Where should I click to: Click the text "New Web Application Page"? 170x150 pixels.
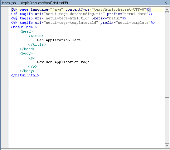pyautogui.click(x=63, y=62)
